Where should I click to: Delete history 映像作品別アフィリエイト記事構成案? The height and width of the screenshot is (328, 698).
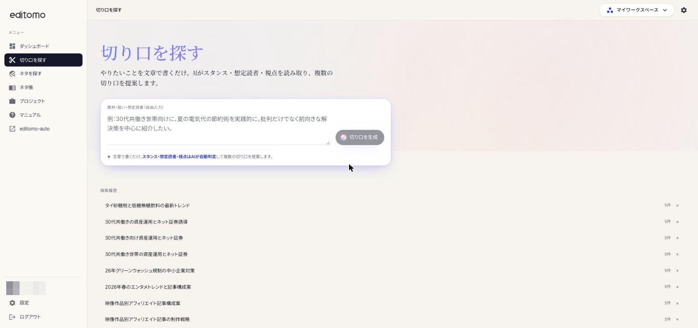(x=677, y=304)
